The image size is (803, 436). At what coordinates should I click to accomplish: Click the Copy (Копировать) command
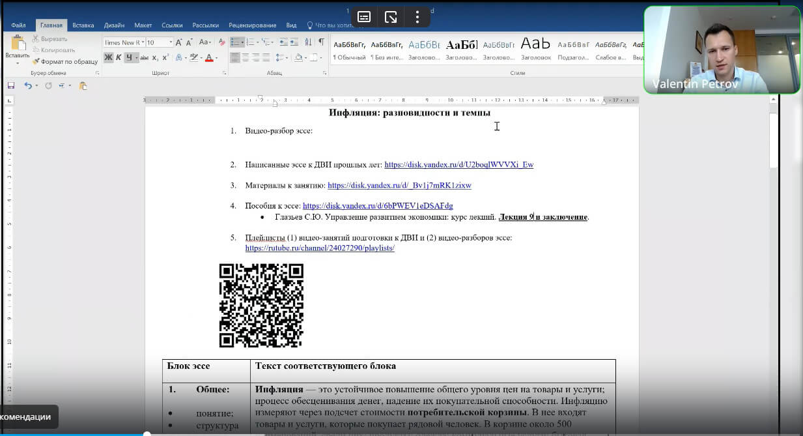(x=53, y=50)
